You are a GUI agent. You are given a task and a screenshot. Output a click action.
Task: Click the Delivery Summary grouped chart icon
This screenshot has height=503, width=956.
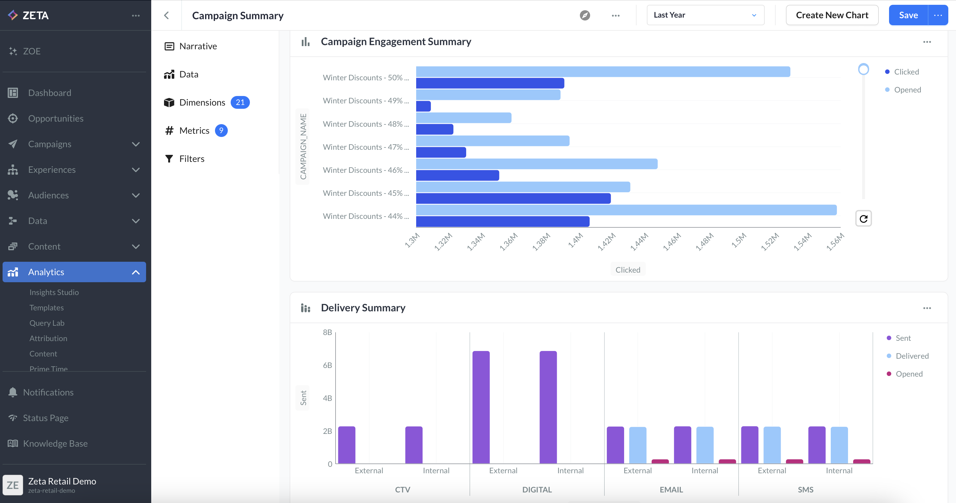(x=305, y=308)
